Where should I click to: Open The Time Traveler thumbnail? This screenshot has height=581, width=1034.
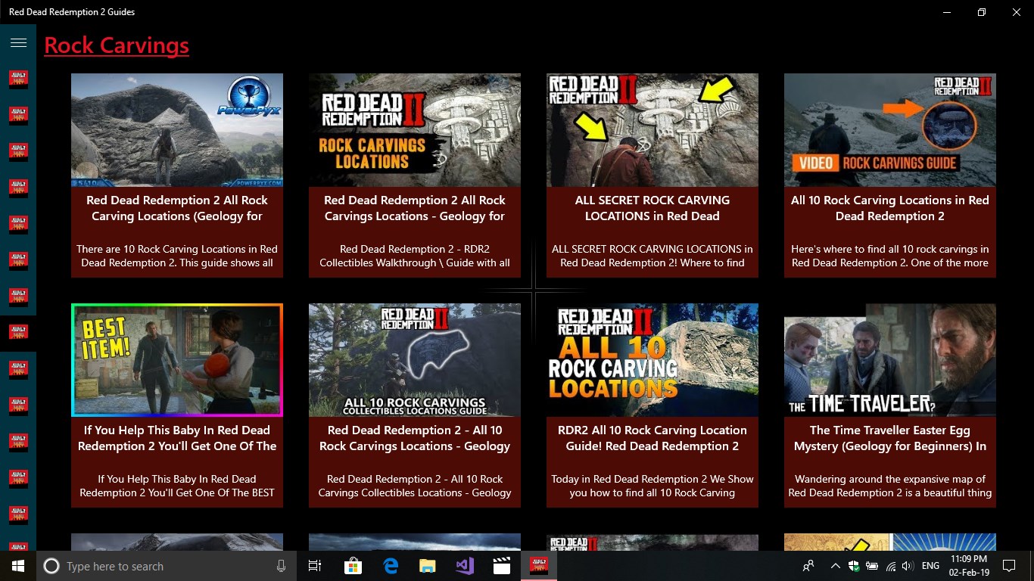click(890, 360)
